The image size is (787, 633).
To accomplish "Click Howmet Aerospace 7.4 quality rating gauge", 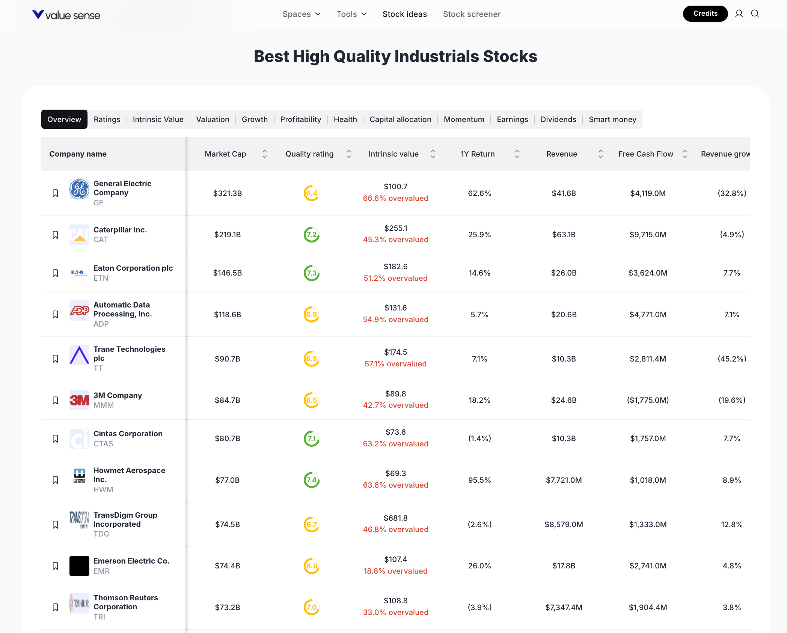I will [311, 480].
